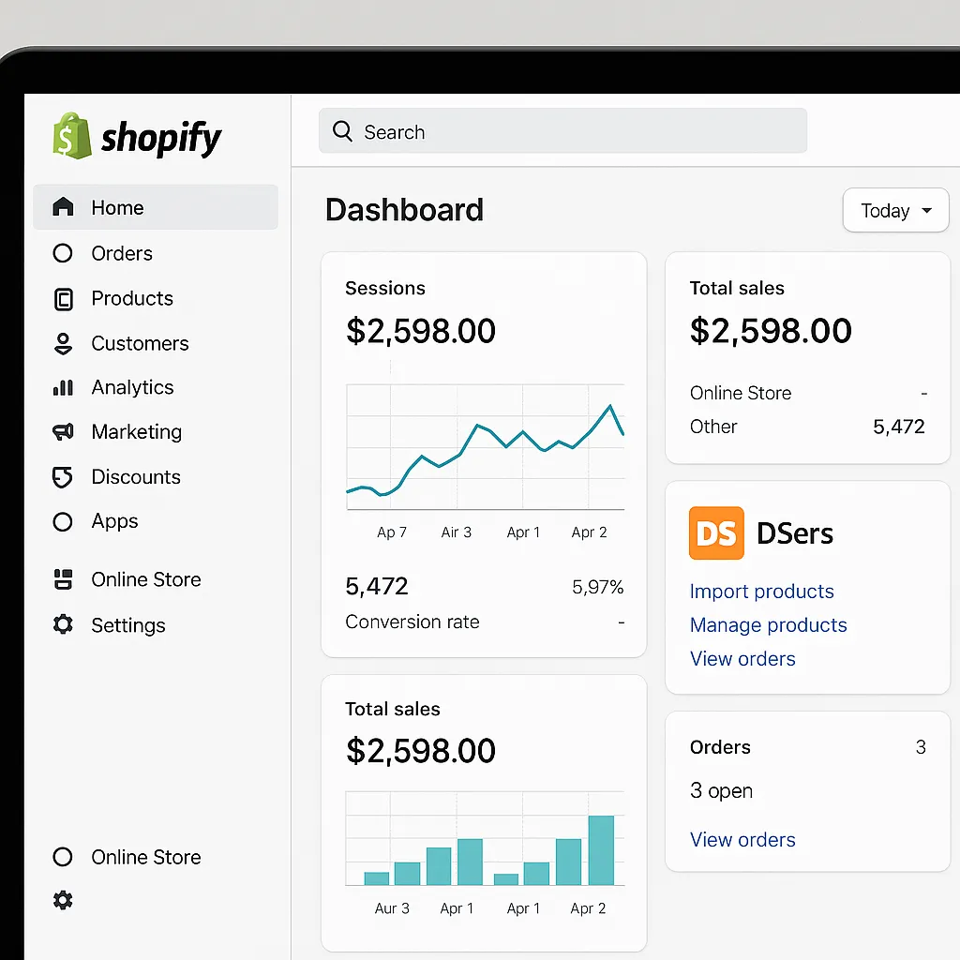Click View orders in the Orders card

coord(742,839)
